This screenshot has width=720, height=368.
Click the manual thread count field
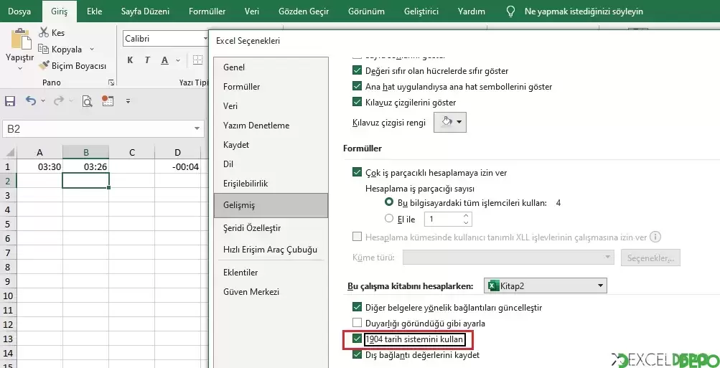click(443, 220)
